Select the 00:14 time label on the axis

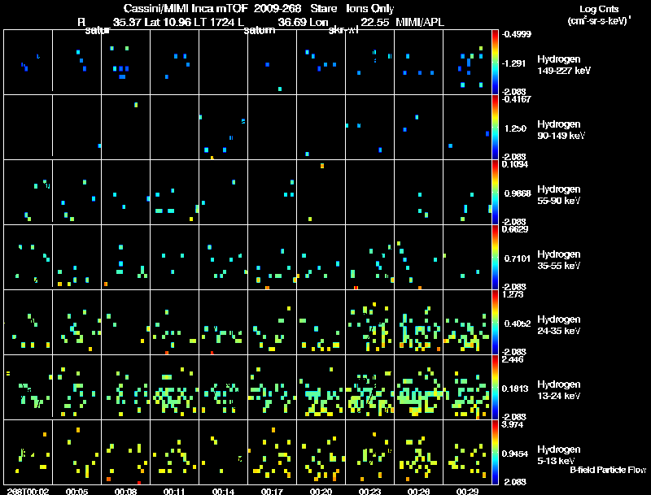(x=224, y=491)
